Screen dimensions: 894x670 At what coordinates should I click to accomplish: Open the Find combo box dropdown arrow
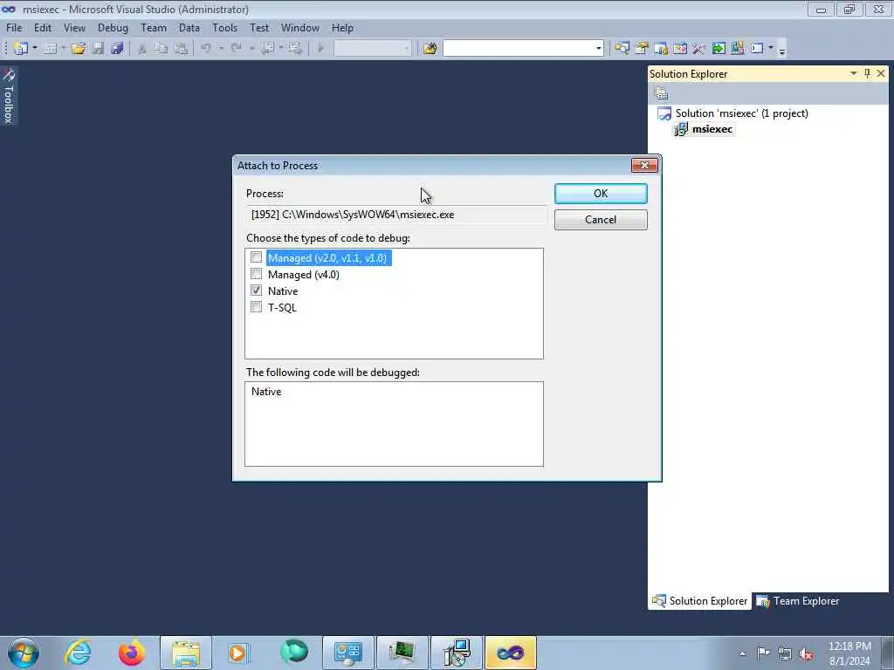tap(598, 49)
